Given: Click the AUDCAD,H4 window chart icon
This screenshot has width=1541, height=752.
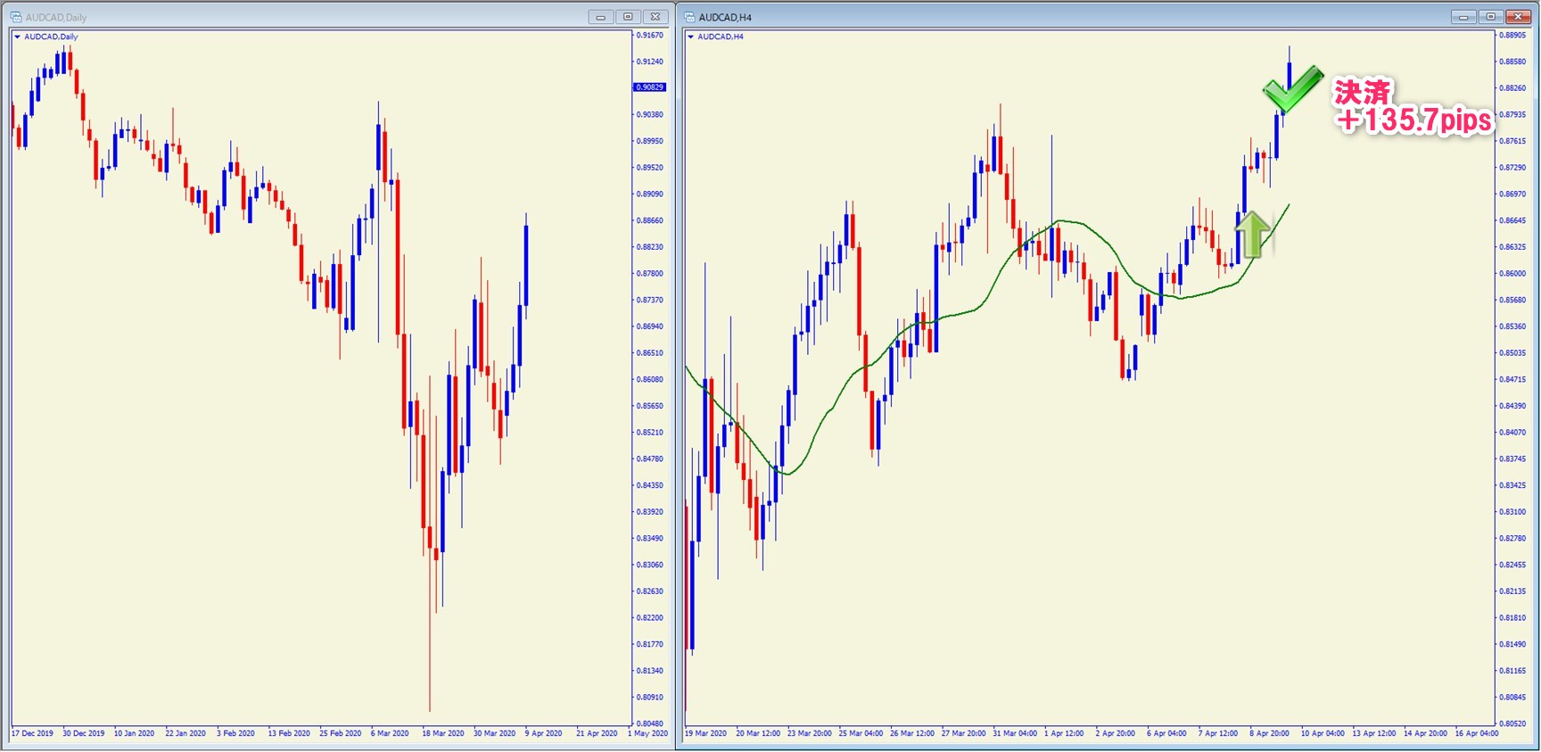Looking at the screenshot, I should click(x=689, y=17).
